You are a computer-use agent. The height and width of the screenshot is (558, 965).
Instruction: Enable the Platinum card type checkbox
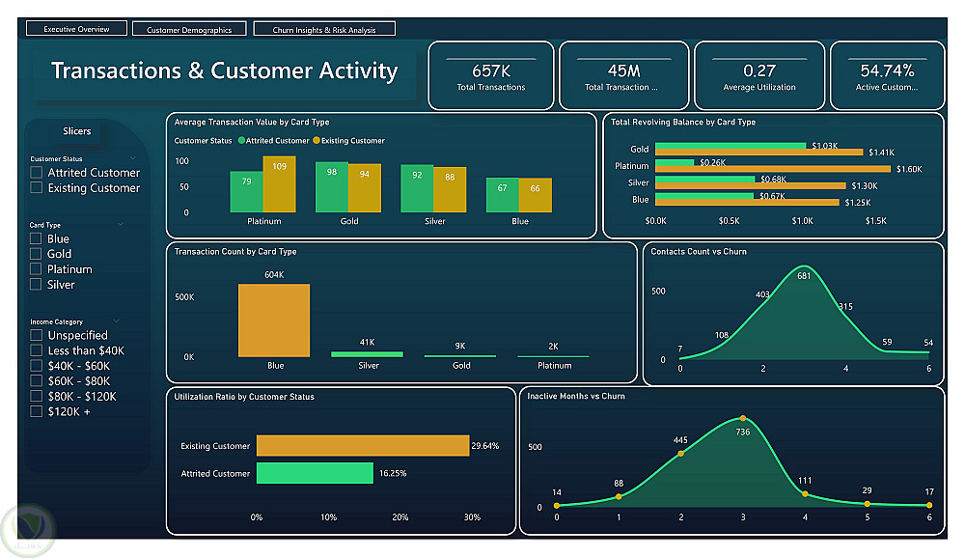pyautogui.click(x=36, y=269)
